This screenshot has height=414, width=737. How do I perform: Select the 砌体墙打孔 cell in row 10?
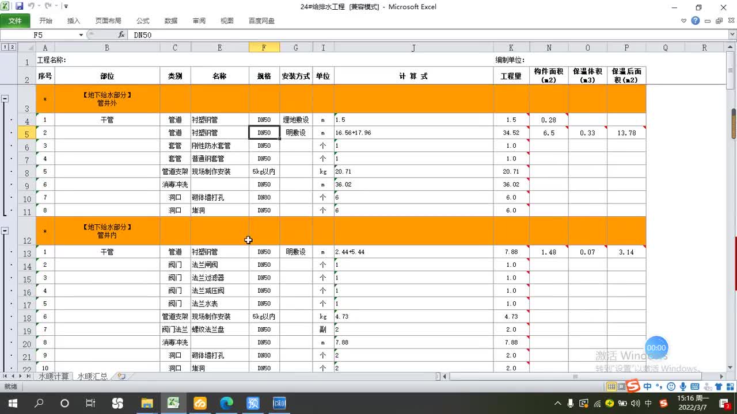219,197
